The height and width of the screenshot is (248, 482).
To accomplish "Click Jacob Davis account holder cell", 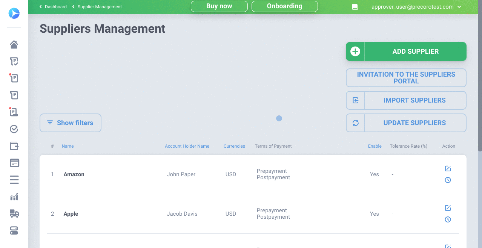I will (182, 214).
